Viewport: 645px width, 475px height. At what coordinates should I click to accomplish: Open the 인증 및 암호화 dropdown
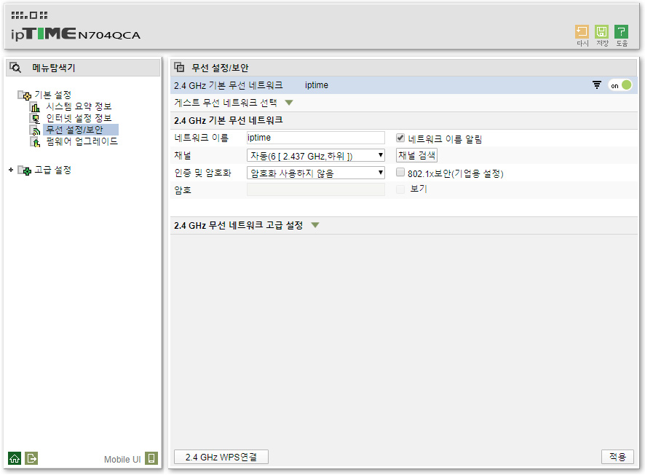pos(316,173)
